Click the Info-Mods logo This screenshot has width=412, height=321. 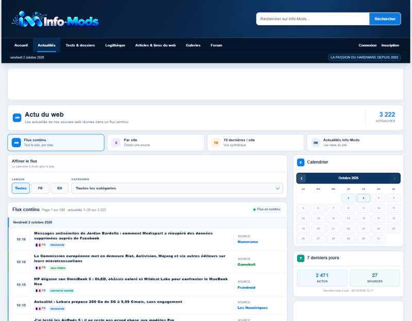[55, 20]
